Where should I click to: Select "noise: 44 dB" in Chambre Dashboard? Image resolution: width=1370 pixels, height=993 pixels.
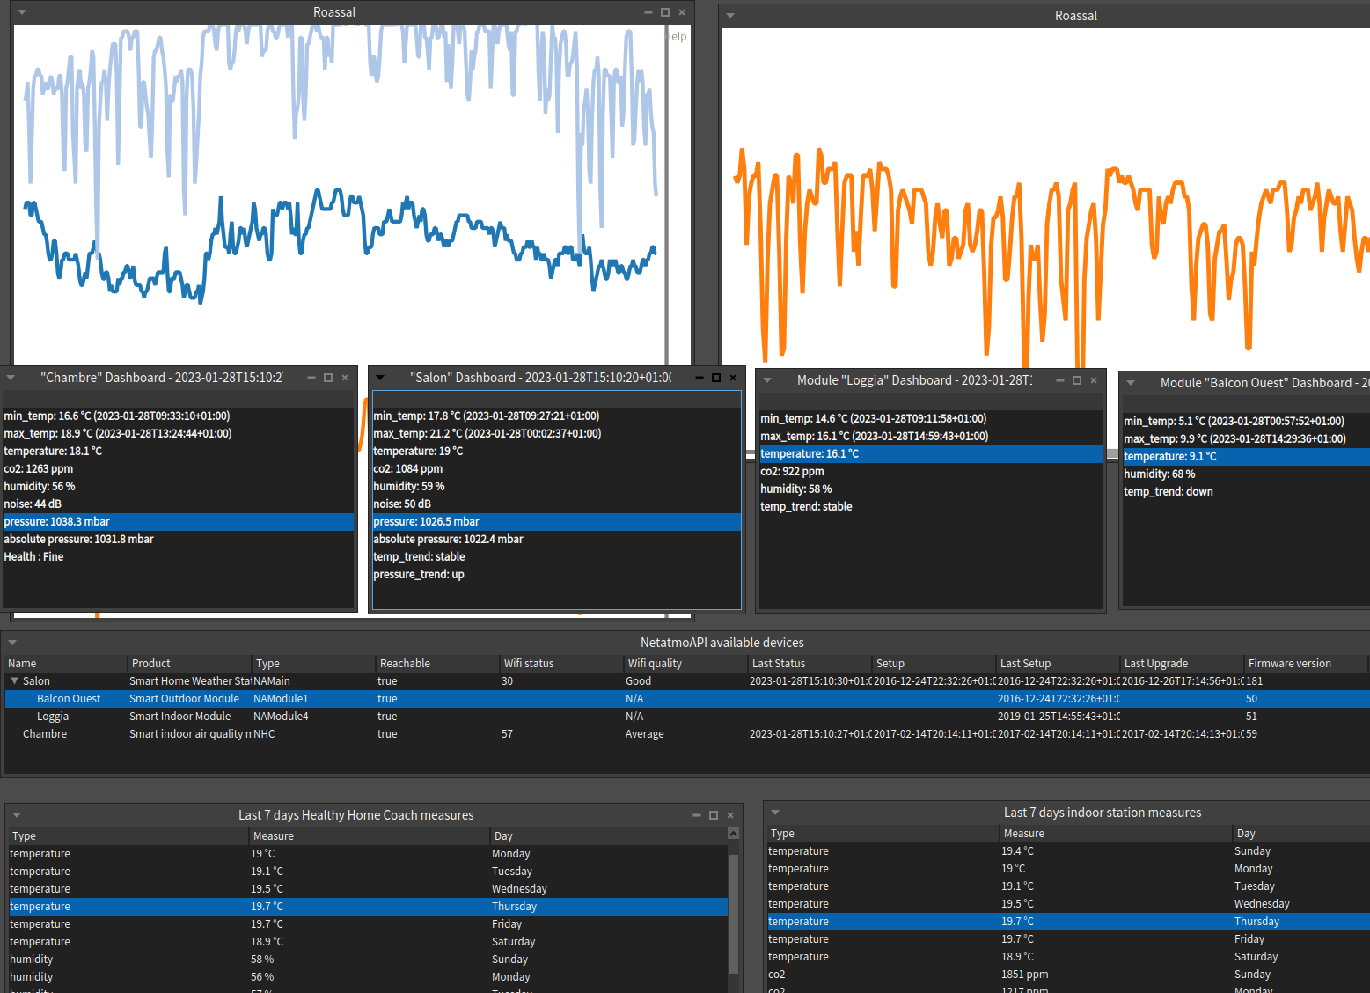click(x=179, y=504)
